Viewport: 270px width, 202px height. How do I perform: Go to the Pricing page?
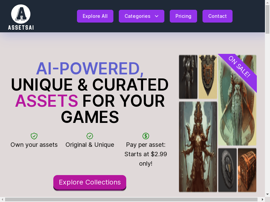click(x=183, y=16)
